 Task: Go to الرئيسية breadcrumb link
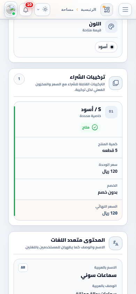88,9
